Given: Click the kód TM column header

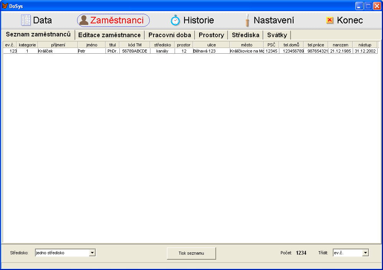Looking at the screenshot, I should point(135,45).
